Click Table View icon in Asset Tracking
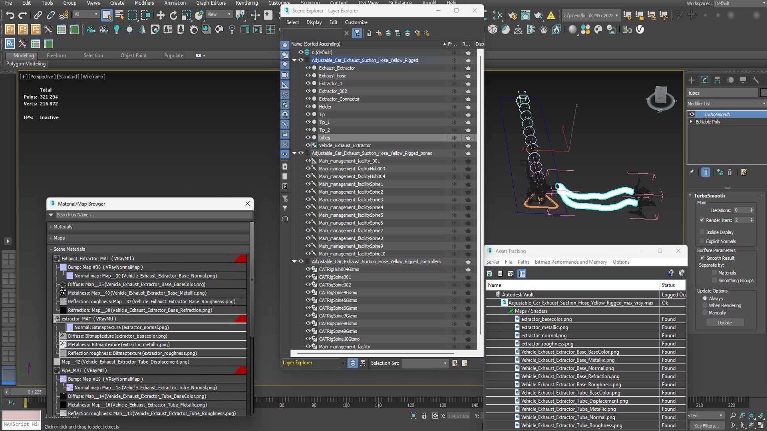The width and height of the screenshot is (767, 431). tap(522, 274)
